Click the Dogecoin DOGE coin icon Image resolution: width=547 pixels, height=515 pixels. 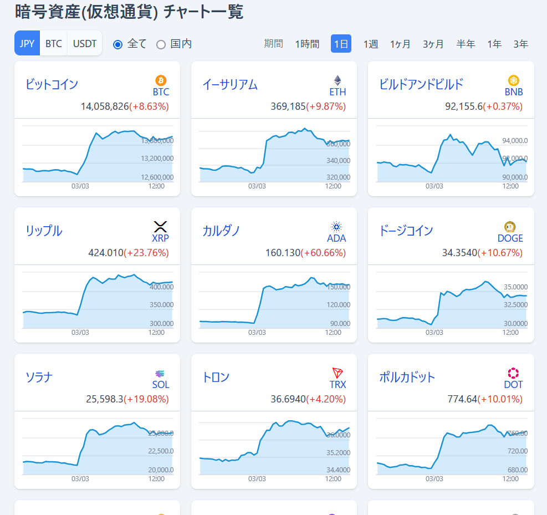pos(510,227)
